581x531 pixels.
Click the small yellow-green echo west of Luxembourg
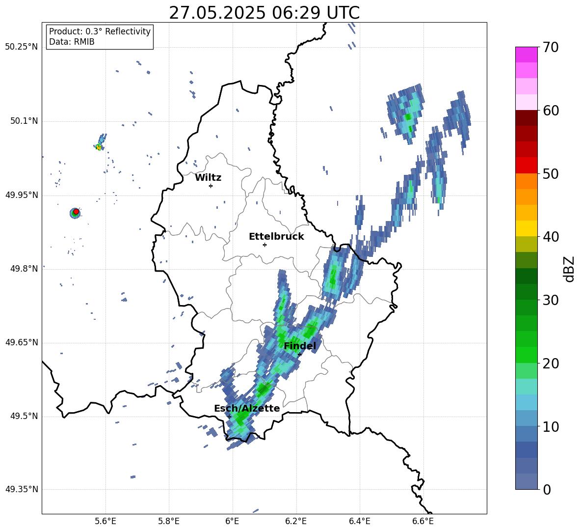click(99, 147)
